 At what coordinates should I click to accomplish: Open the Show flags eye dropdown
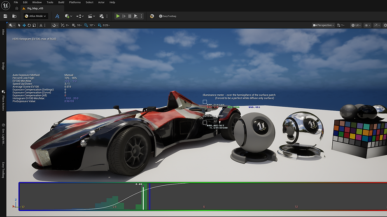pyautogui.click(x=367, y=25)
